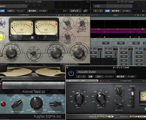
Task: Click the CLA Classic Compressors logo bar
Action: (x=82, y=81)
